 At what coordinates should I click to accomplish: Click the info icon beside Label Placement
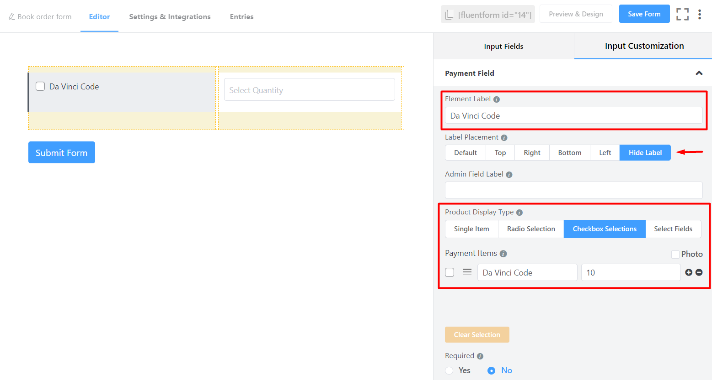tap(504, 137)
